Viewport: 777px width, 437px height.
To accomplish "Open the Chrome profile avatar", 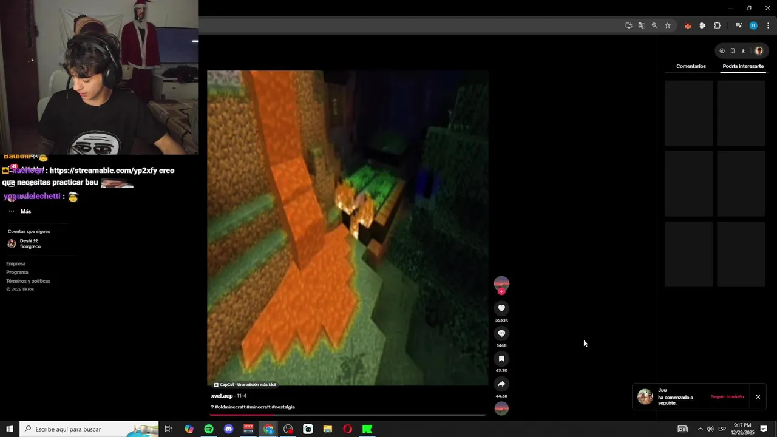I will coord(753,25).
